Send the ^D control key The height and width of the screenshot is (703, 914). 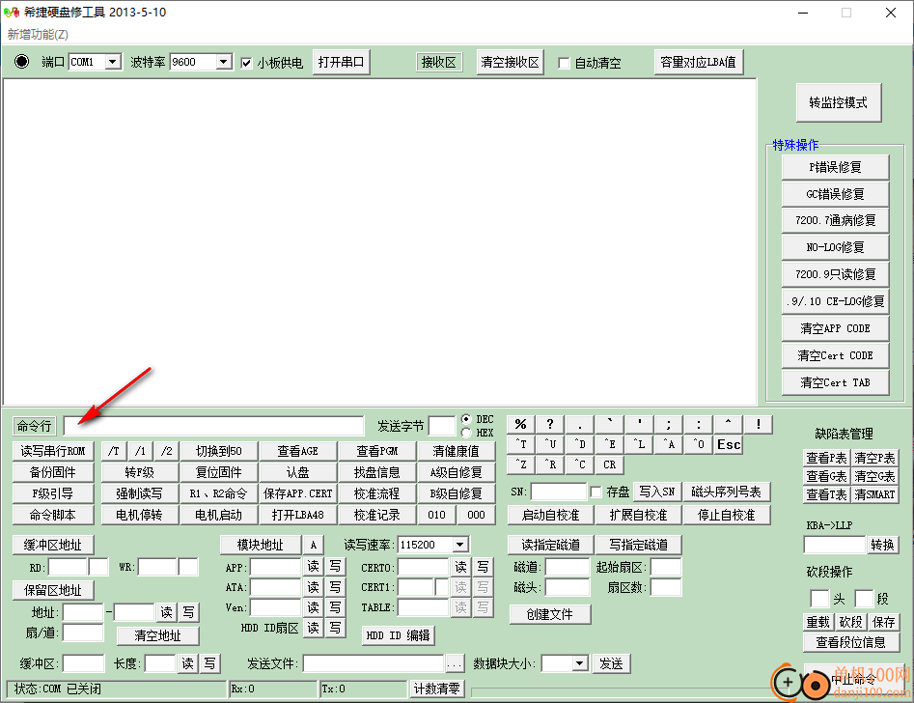[580, 444]
